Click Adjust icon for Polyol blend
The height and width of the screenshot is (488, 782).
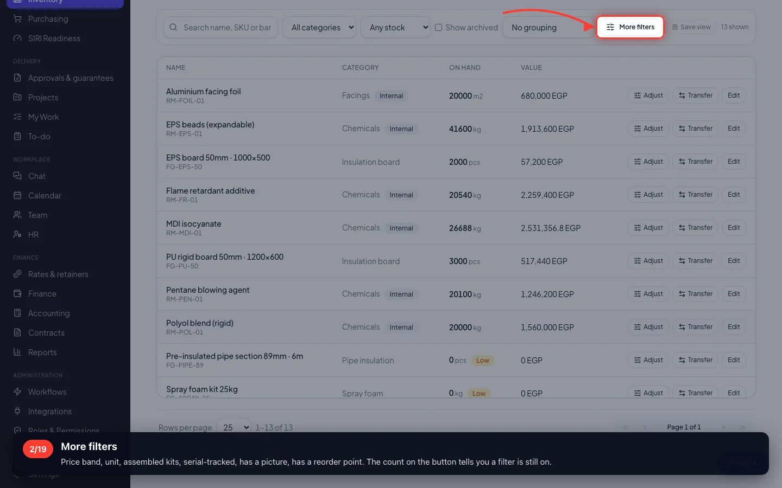coord(638,327)
